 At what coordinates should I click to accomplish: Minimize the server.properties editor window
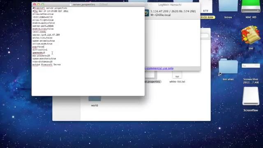point(39,5)
